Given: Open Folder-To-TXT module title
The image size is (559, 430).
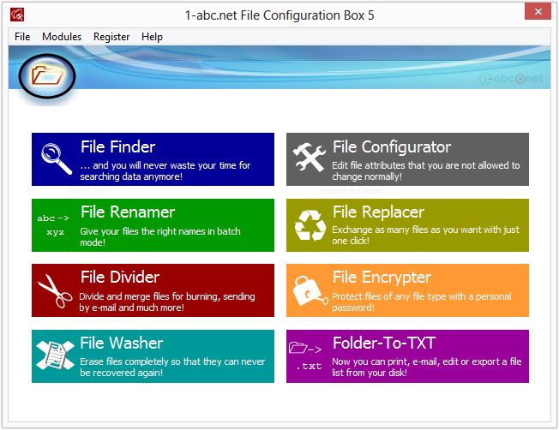Looking at the screenshot, I should click(383, 343).
